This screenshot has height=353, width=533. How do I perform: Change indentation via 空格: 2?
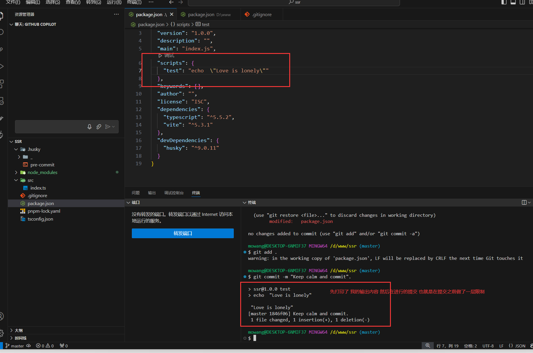tap(470, 346)
